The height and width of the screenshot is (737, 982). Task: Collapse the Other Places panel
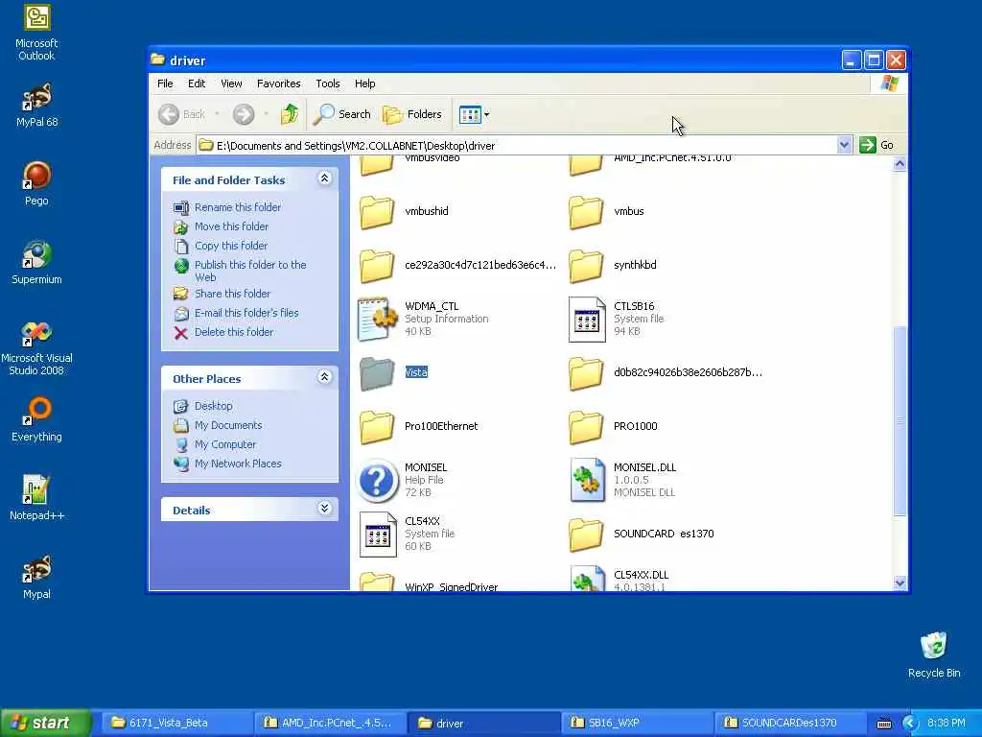click(324, 377)
